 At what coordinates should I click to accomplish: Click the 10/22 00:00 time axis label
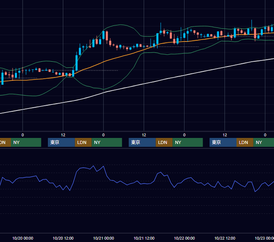pos(185,238)
